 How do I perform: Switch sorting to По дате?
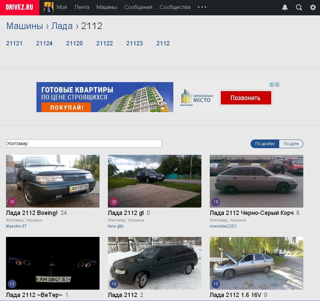click(291, 143)
